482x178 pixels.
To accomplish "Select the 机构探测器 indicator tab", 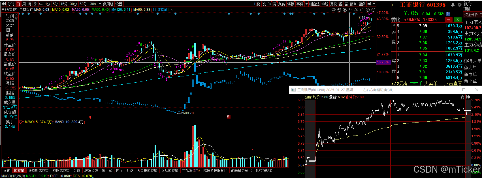I will [264, 170].
